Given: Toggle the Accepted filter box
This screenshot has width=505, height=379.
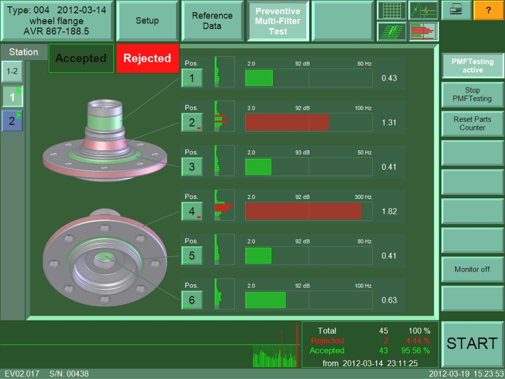Looking at the screenshot, I should tap(81, 59).
